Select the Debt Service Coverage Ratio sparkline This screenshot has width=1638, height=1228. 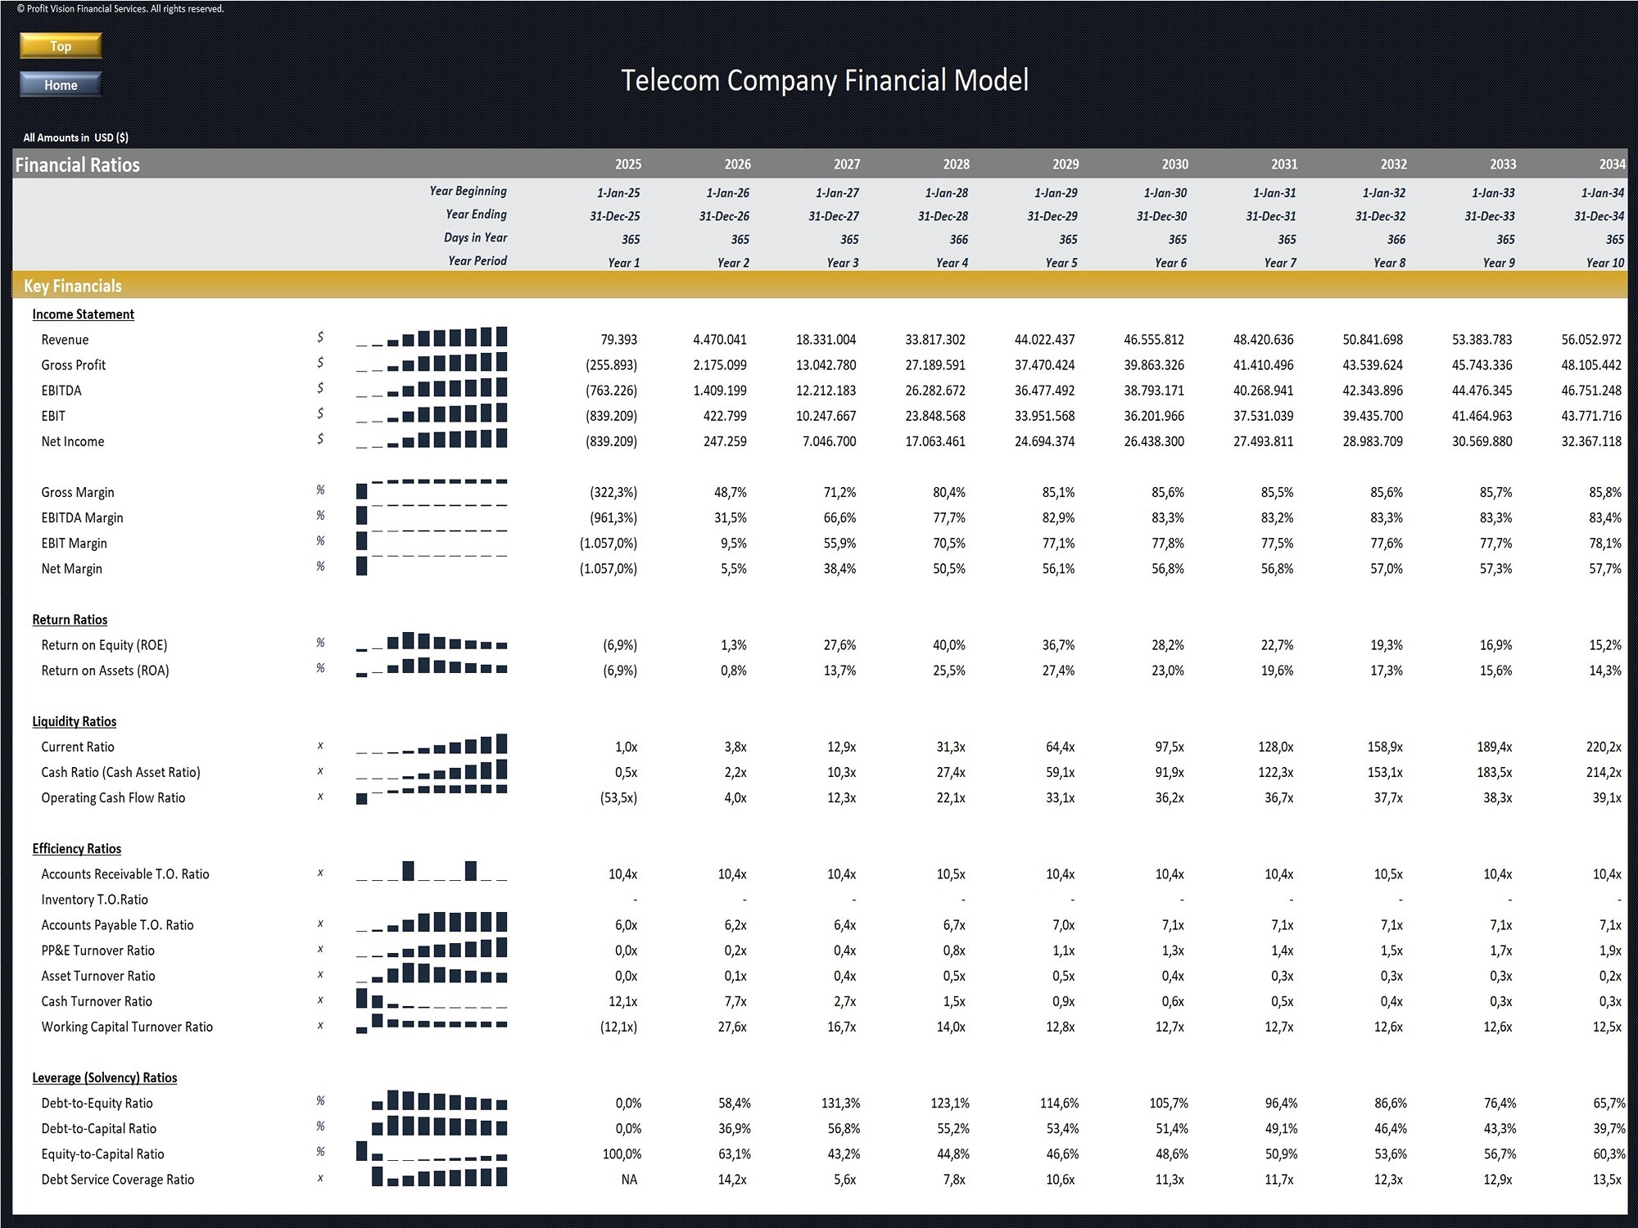[x=438, y=1179]
